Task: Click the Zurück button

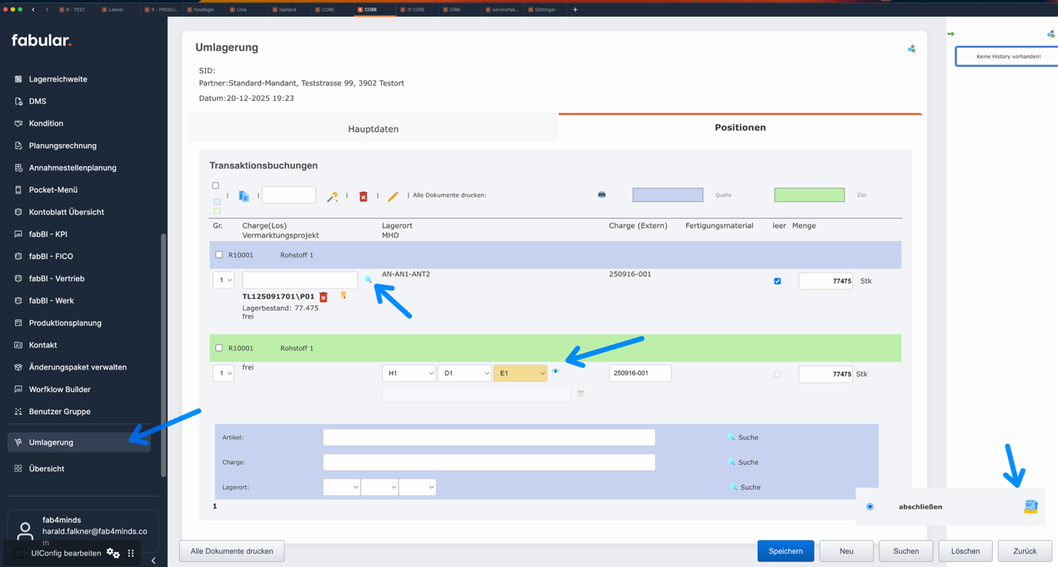Action: (x=1025, y=551)
